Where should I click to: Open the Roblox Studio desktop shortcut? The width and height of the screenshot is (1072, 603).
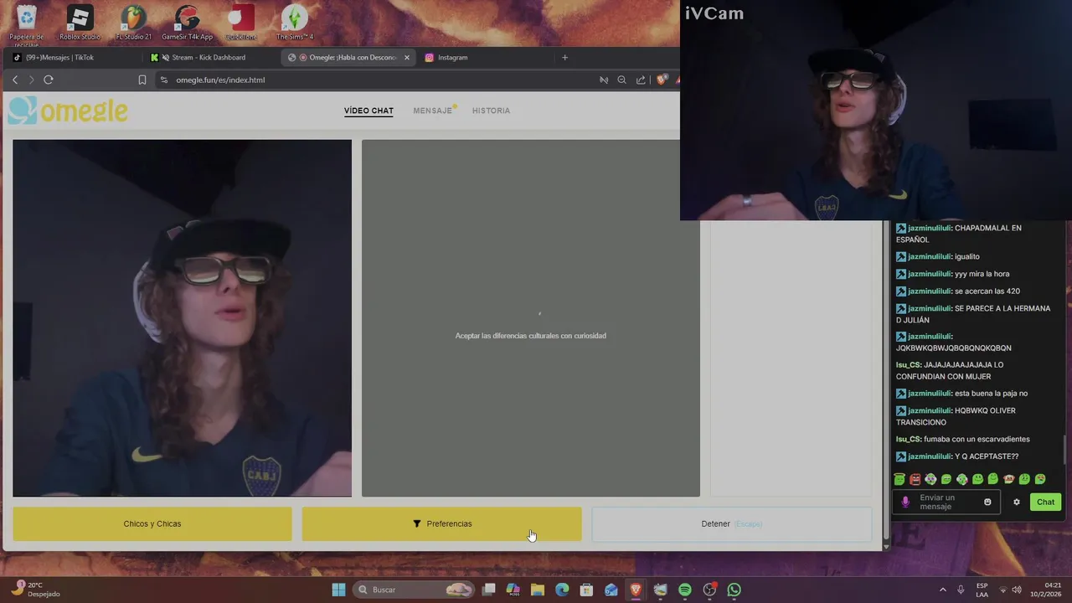(80, 23)
